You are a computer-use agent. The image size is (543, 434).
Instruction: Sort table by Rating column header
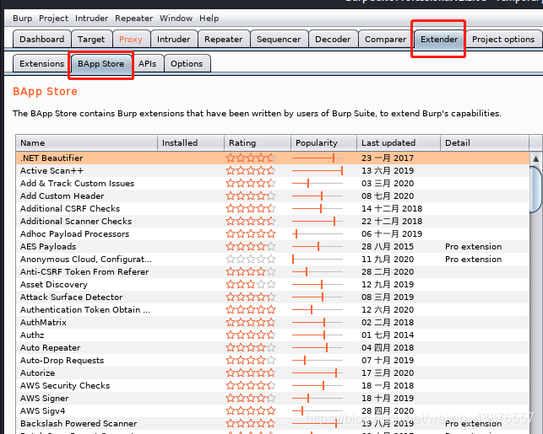(258, 142)
